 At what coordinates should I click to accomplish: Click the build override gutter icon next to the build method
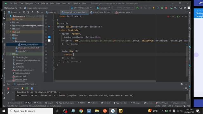(x=49, y=27)
